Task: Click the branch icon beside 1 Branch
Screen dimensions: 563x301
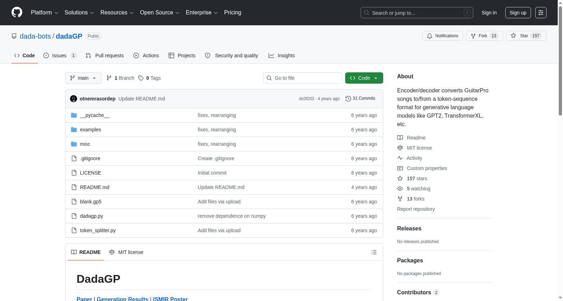Action: 109,78
